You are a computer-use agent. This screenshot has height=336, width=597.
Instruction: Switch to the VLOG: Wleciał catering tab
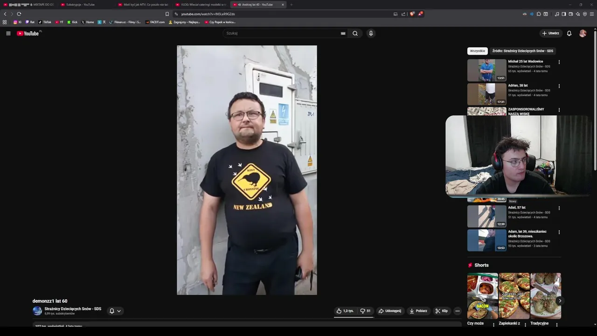coord(201,5)
